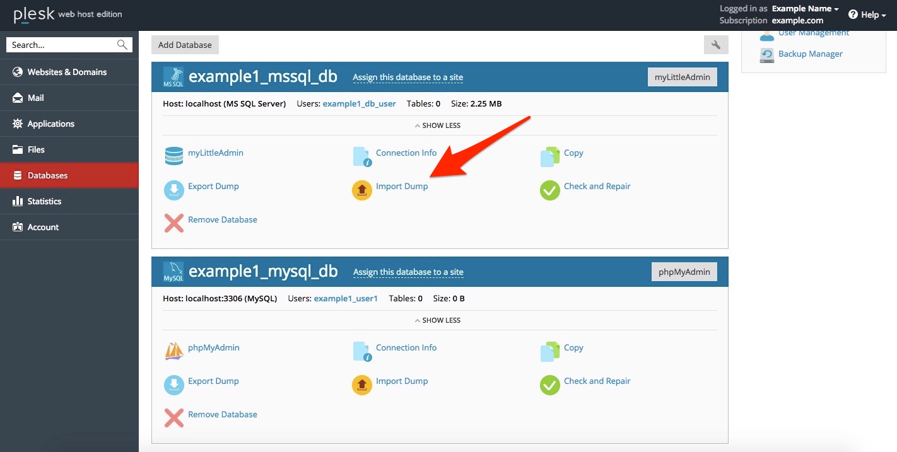Screen dimensions: 897x452
Task: Click the User Management link
Action: click(814, 33)
